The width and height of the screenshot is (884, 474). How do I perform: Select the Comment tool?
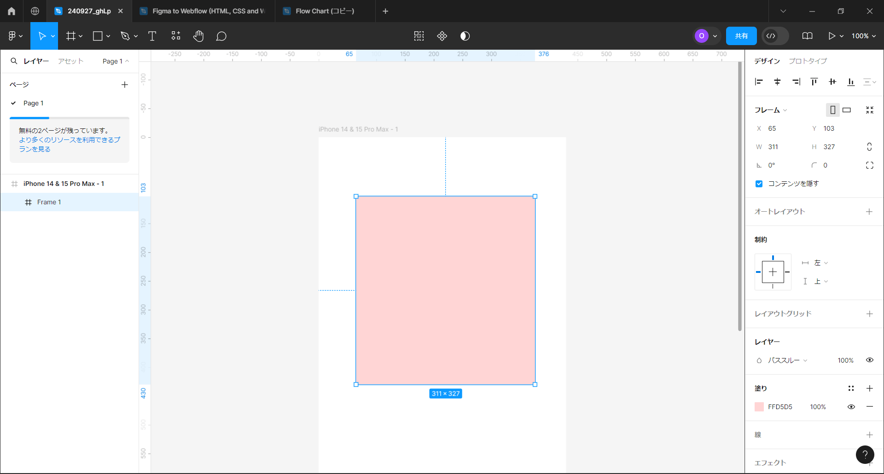click(x=221, y=36)
